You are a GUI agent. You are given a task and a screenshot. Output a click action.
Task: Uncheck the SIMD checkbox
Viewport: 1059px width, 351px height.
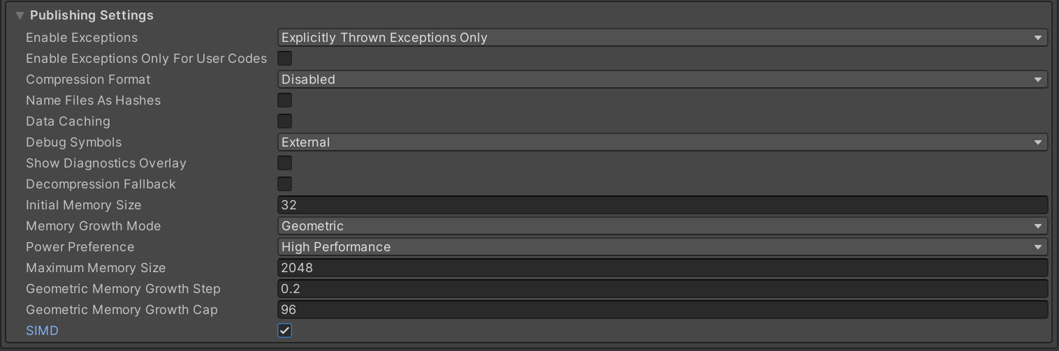[285, 331]
